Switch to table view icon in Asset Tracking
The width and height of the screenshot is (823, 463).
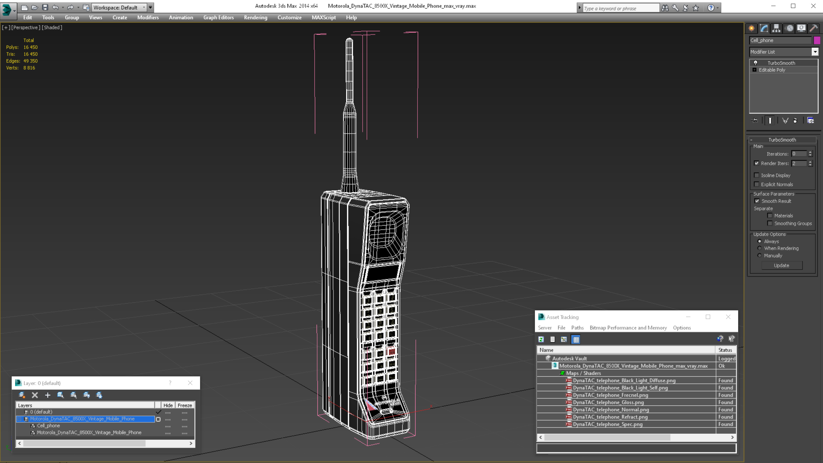pyautogui.click(x=576, y=339)
